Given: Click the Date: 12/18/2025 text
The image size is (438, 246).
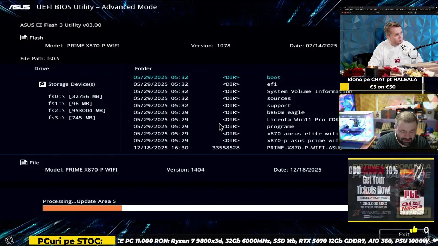Looking at the screenshot, I should (x=297, y=170).
